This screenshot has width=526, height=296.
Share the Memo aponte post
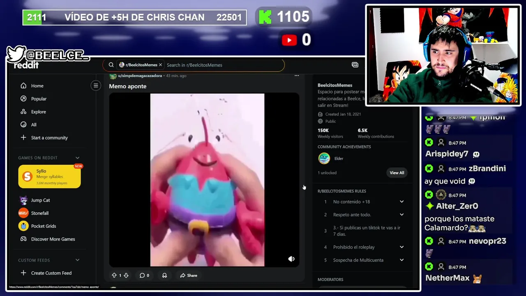pyautogui.click(x=189, y=275)
